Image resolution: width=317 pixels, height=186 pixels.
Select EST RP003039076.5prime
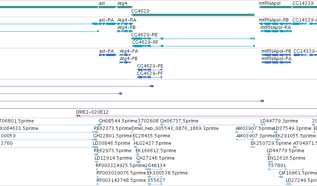click(121, 173)
